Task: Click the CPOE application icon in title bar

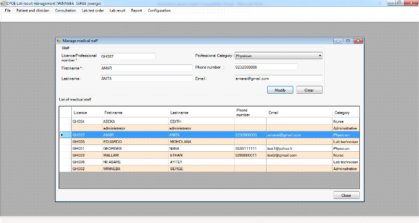Action: (x=3, y=3)
